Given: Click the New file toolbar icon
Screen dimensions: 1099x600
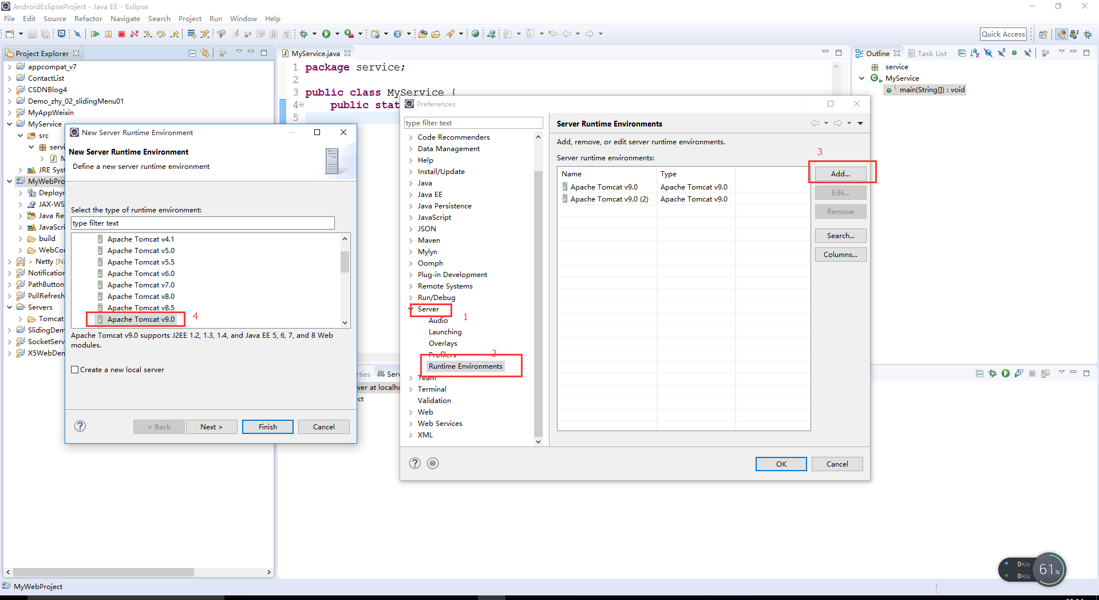Looking at the screenshot, I should pyautogui.click(x=10, y=34).
